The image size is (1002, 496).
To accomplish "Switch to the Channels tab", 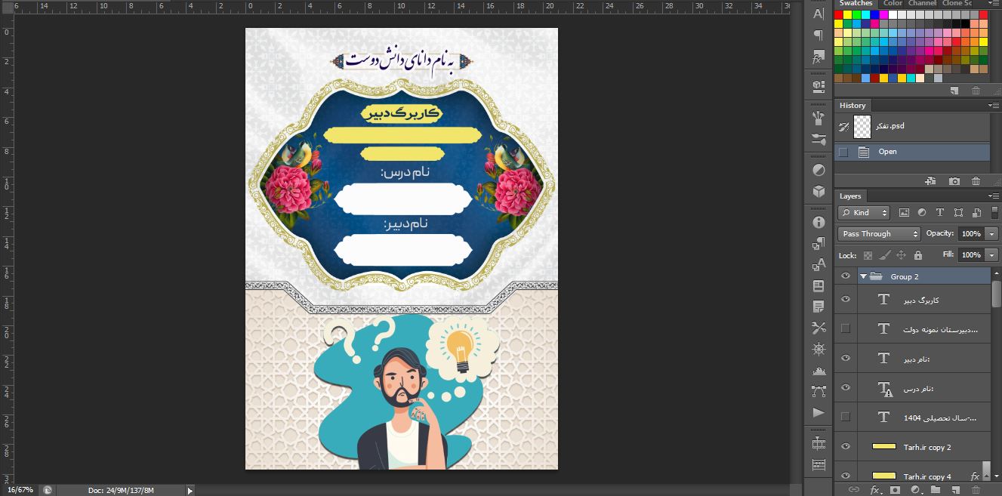I will click(x=922, y=4).
